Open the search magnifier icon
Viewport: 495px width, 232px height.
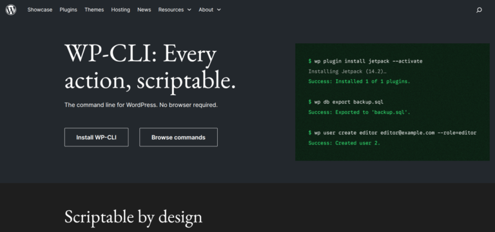point(479,10)
